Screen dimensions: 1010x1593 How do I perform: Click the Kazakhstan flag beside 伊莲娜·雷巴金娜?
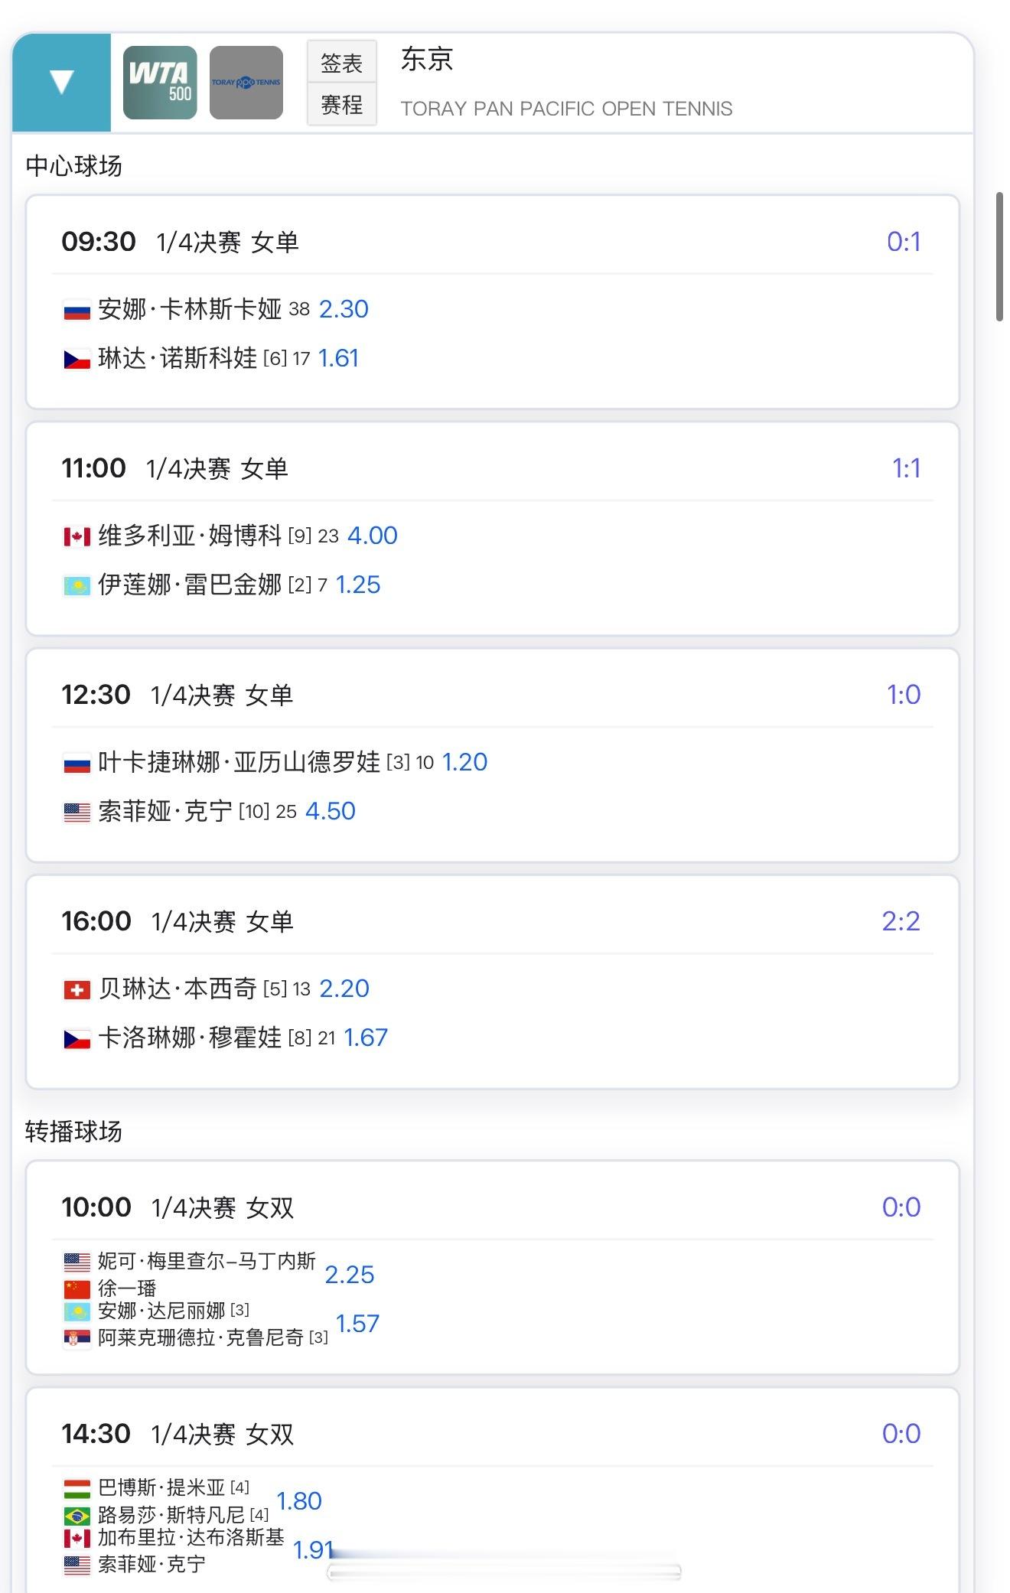[77, 586]
